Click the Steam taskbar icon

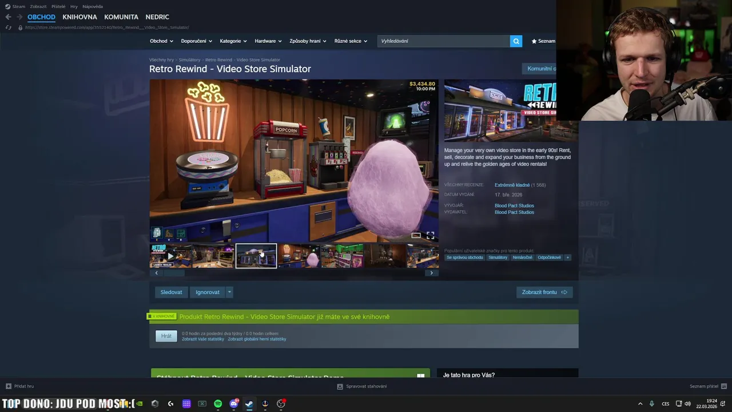[x=249, y=403]
